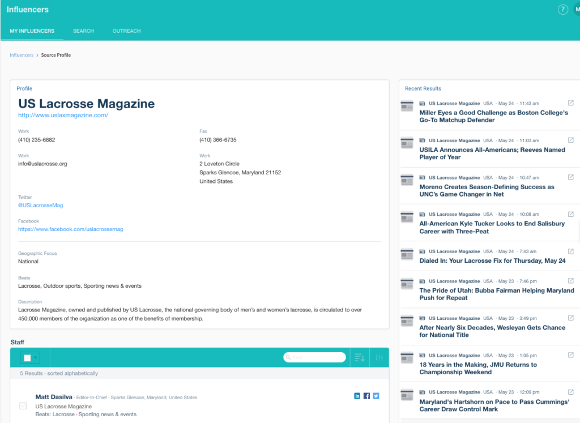Open external link for Pride of Utah article
Viewport: 580px width, 423px height.
tap(571, 281)
